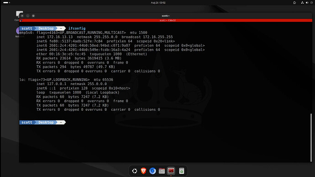Click the 'enp5s0:' interface name
Viewport: 315px width, 177px height.
pyautogui.click(x=27, y=32)
